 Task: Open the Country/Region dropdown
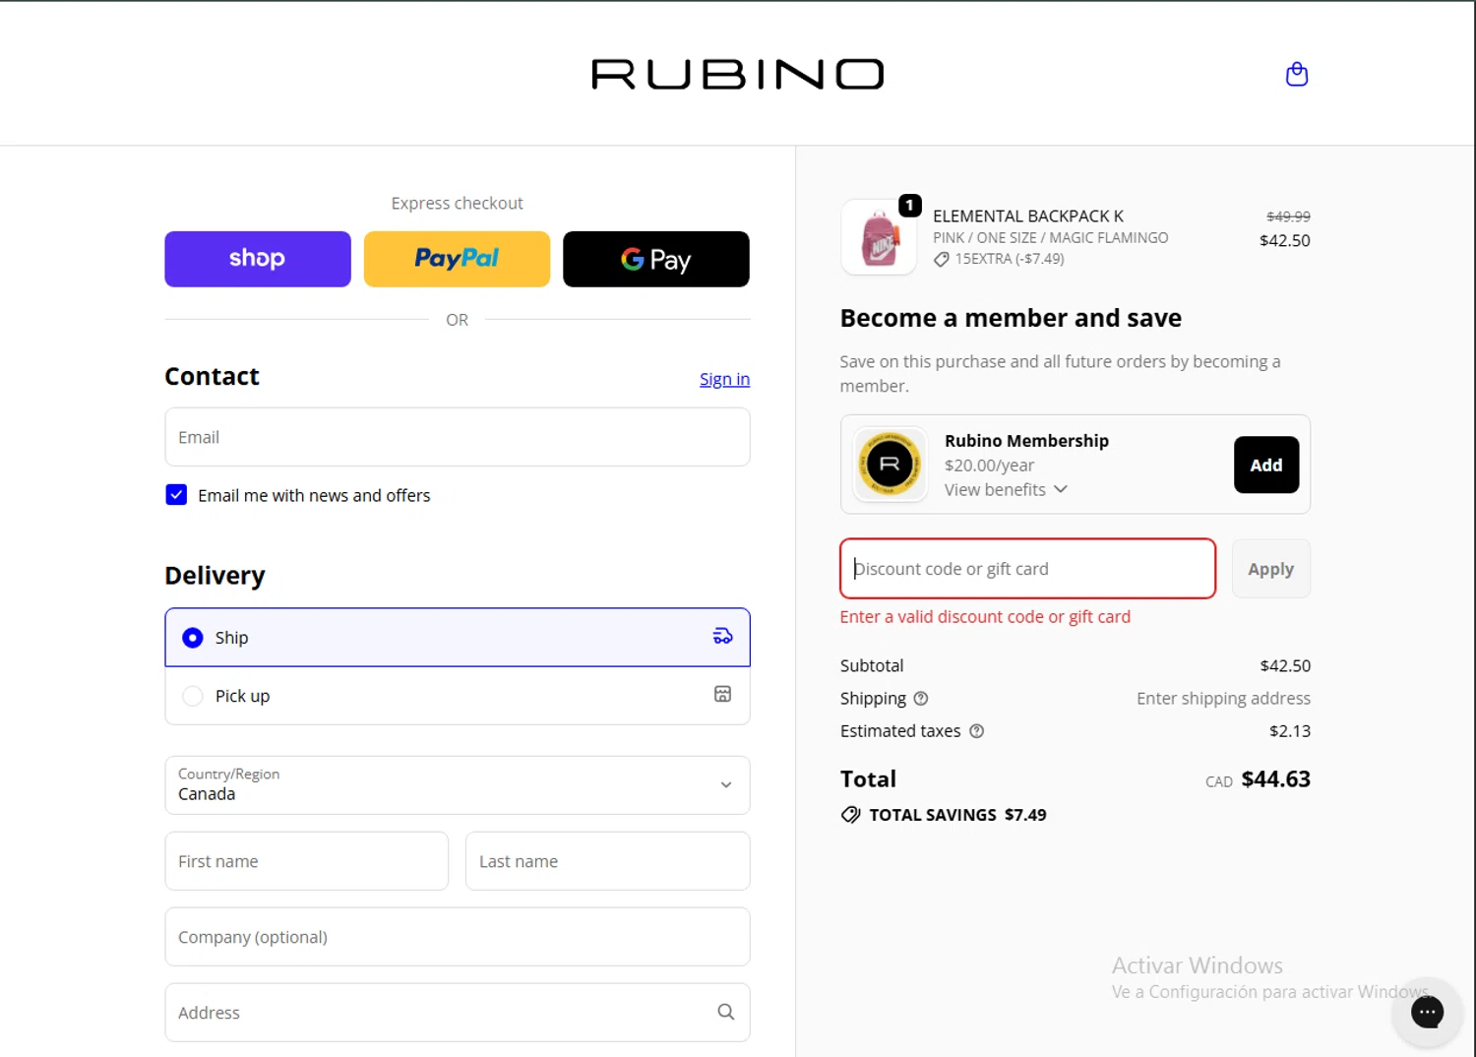pyautogui.click(x=458, y=785)
